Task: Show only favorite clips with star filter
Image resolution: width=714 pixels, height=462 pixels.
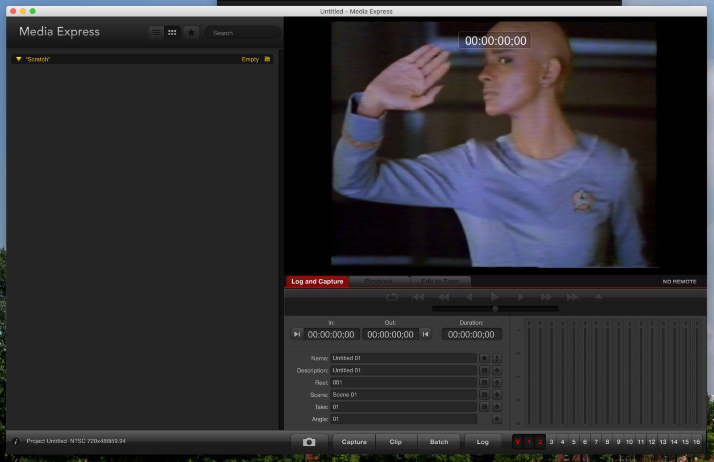Action: click(191, 33)
